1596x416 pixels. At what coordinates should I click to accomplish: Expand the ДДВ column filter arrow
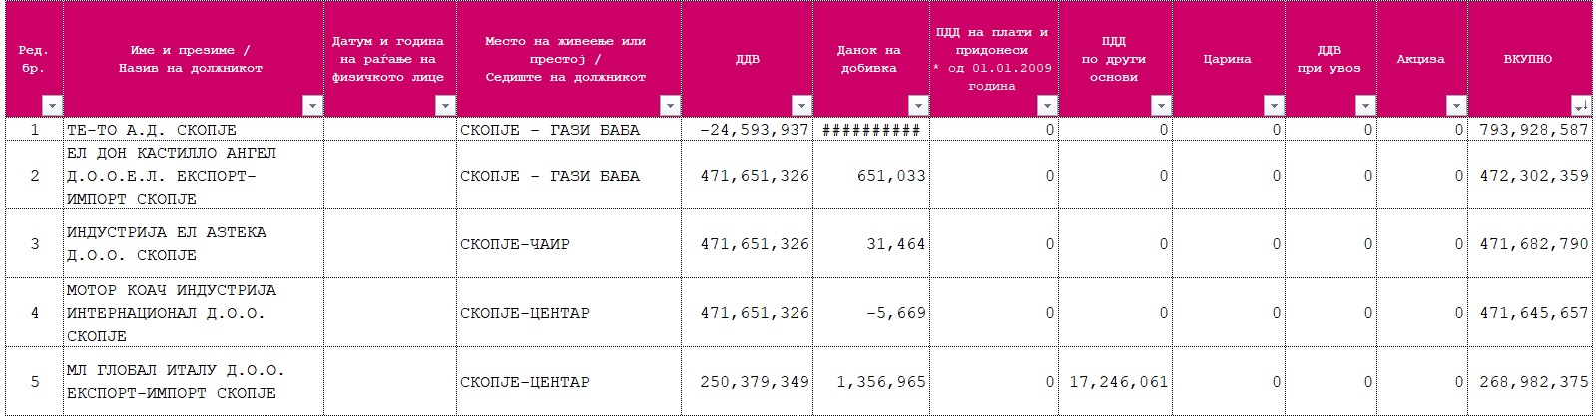[801, 106]
